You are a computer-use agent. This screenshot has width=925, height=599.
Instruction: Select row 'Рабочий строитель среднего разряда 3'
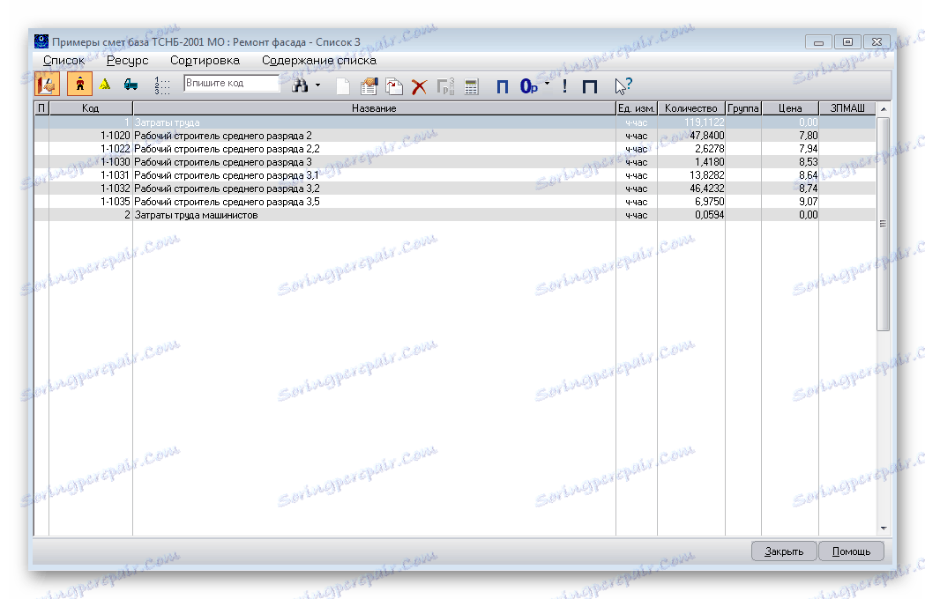coord(455,162)
